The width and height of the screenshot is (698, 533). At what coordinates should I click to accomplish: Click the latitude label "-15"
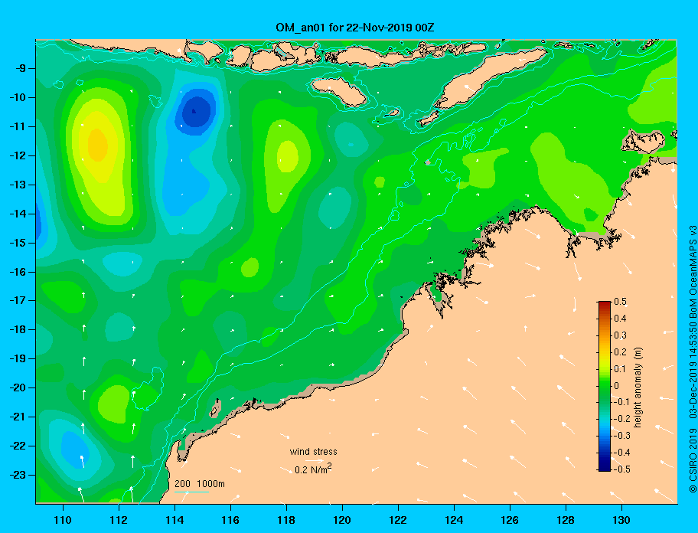pyautogui.click(x=18, y=243)
